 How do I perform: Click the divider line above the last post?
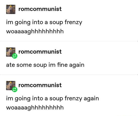tap(69, 75)
